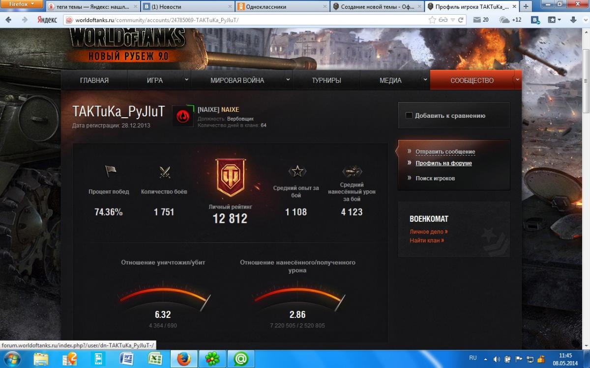Open downloads arrow button
Image resolution: width=590 pixels, height=368 pixels.
[x=573, y=20]
